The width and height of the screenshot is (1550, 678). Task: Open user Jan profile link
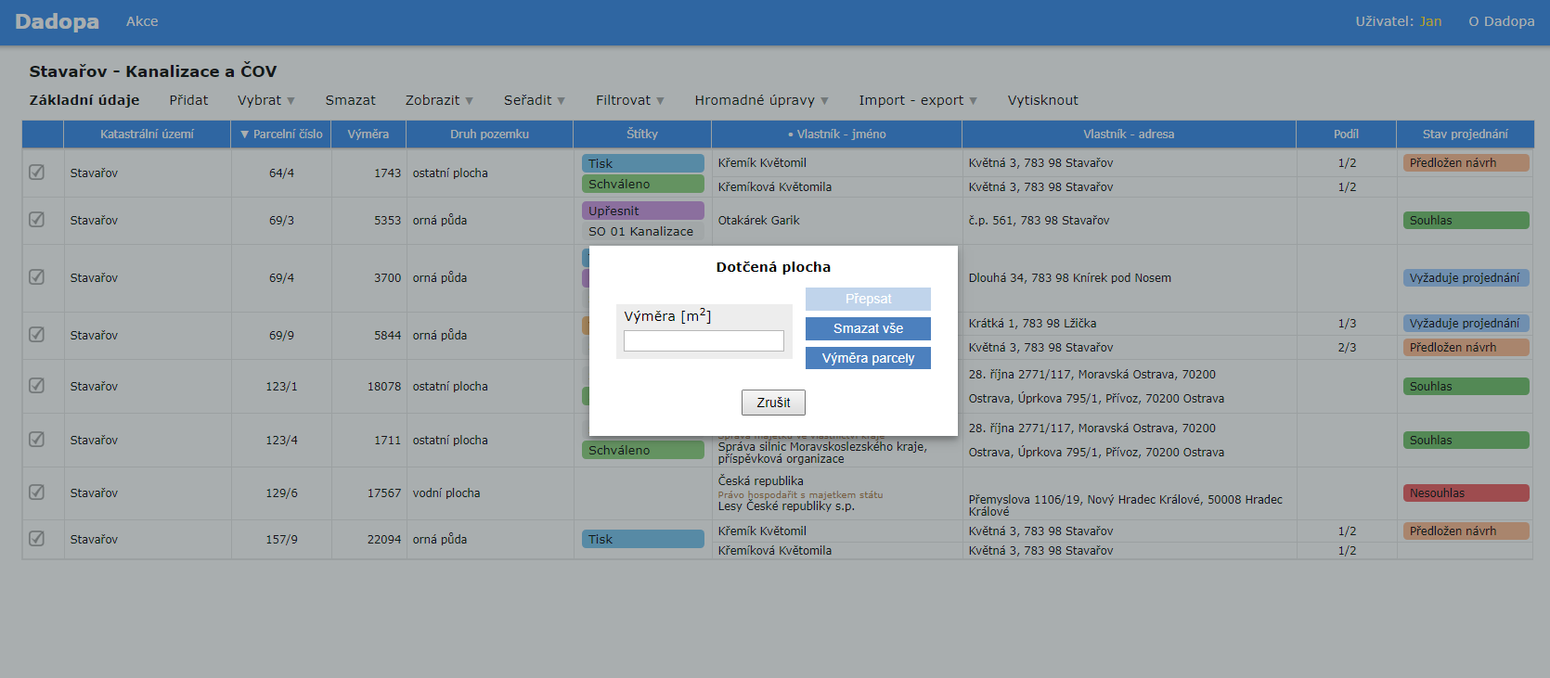[1430, 21]
